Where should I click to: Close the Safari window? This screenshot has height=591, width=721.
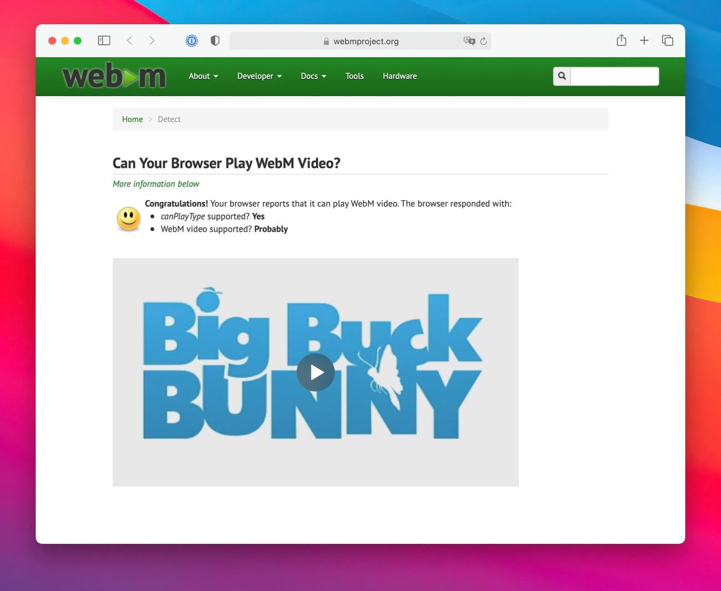coord(52,40)
